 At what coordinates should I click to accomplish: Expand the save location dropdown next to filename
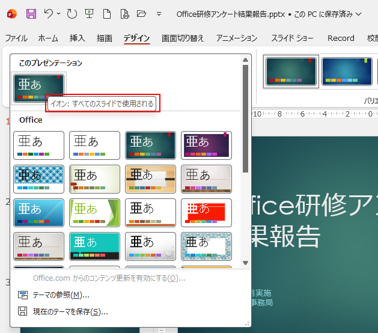(359, 14)
